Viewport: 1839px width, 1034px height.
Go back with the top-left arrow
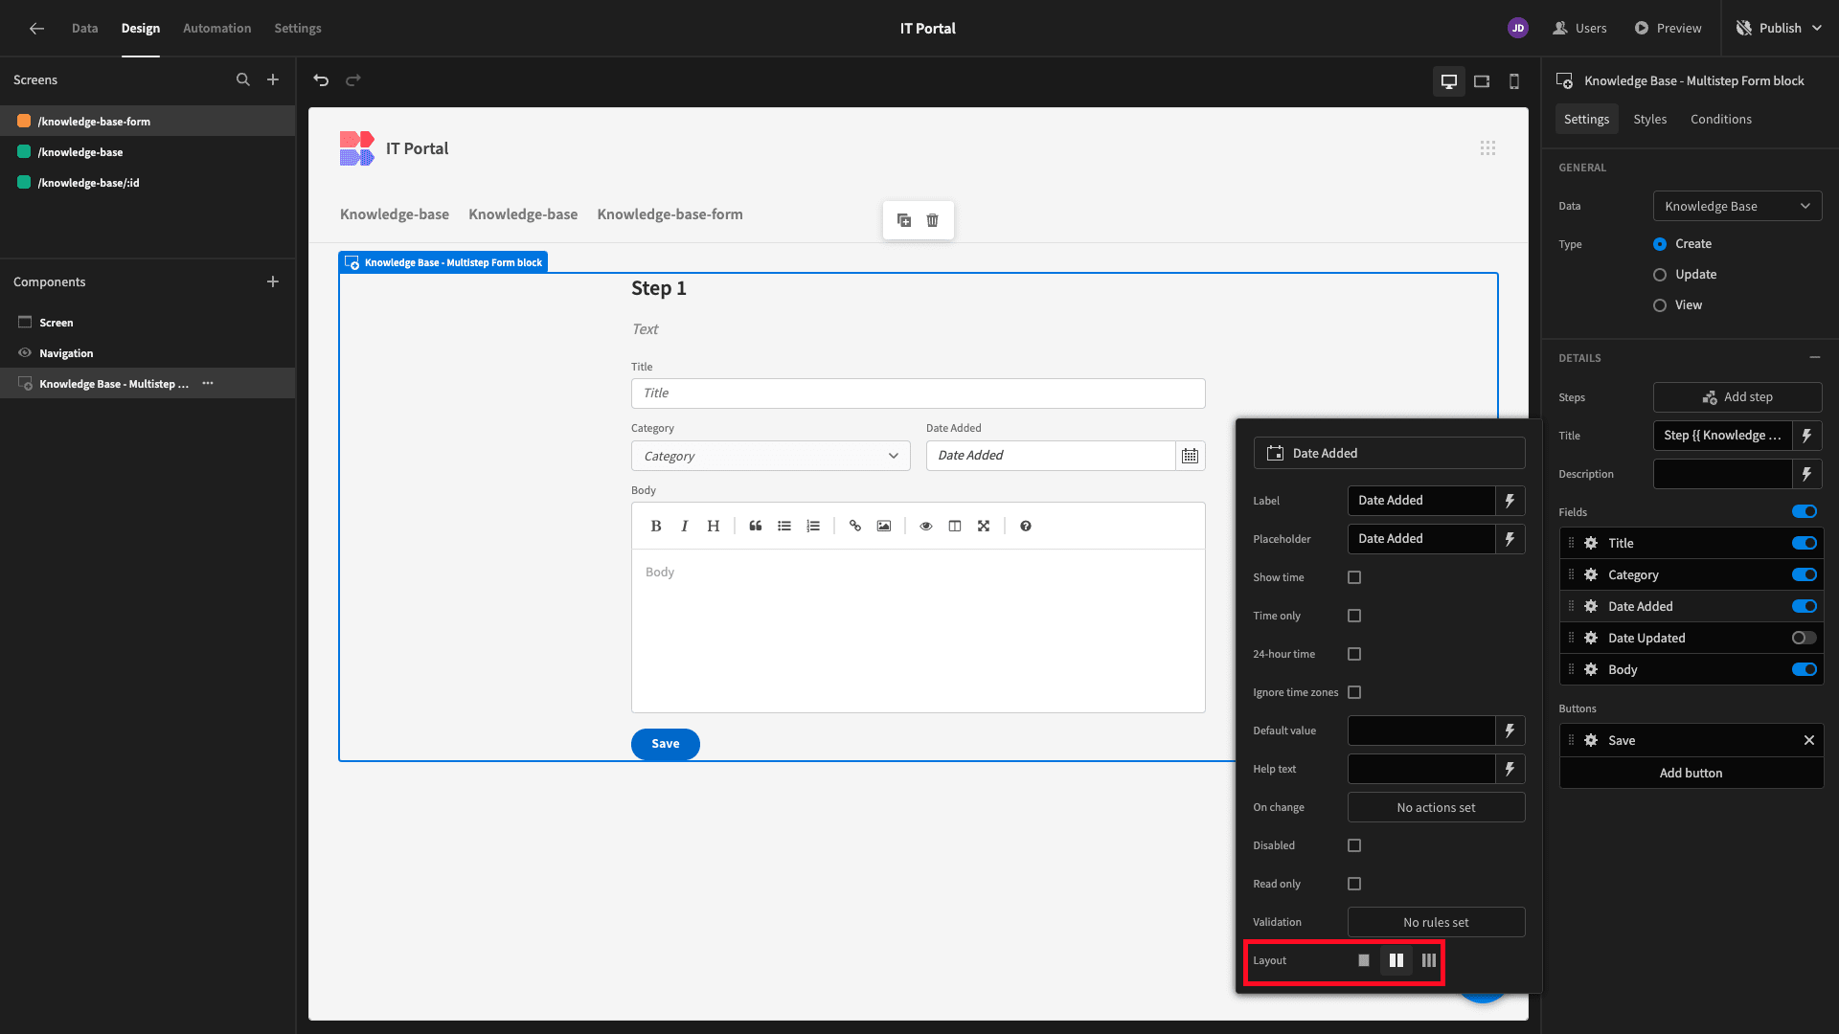pyautogui.click(x=36, y=28)
